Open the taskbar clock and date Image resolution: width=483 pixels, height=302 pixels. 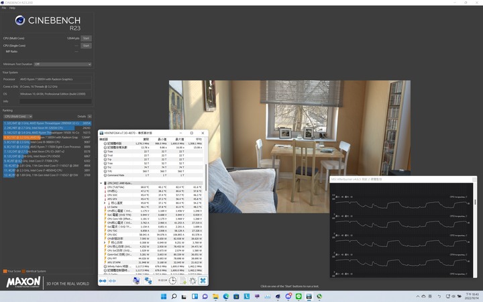(x=472, y=297)
